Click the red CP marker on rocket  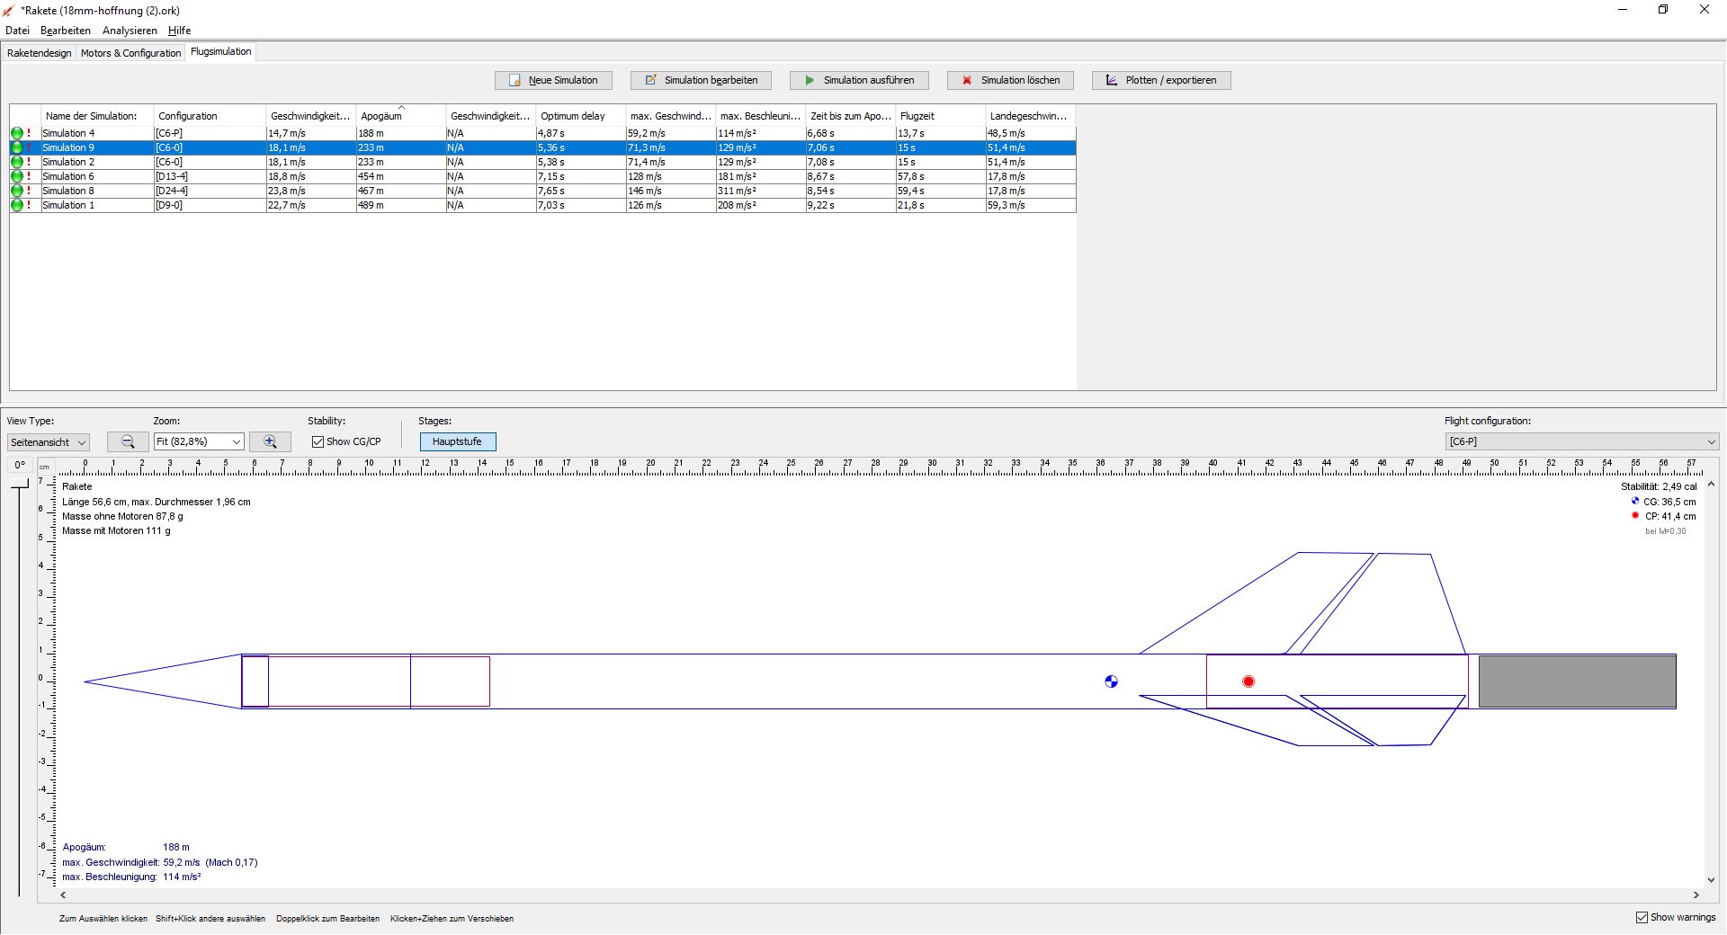(1248, 681)
